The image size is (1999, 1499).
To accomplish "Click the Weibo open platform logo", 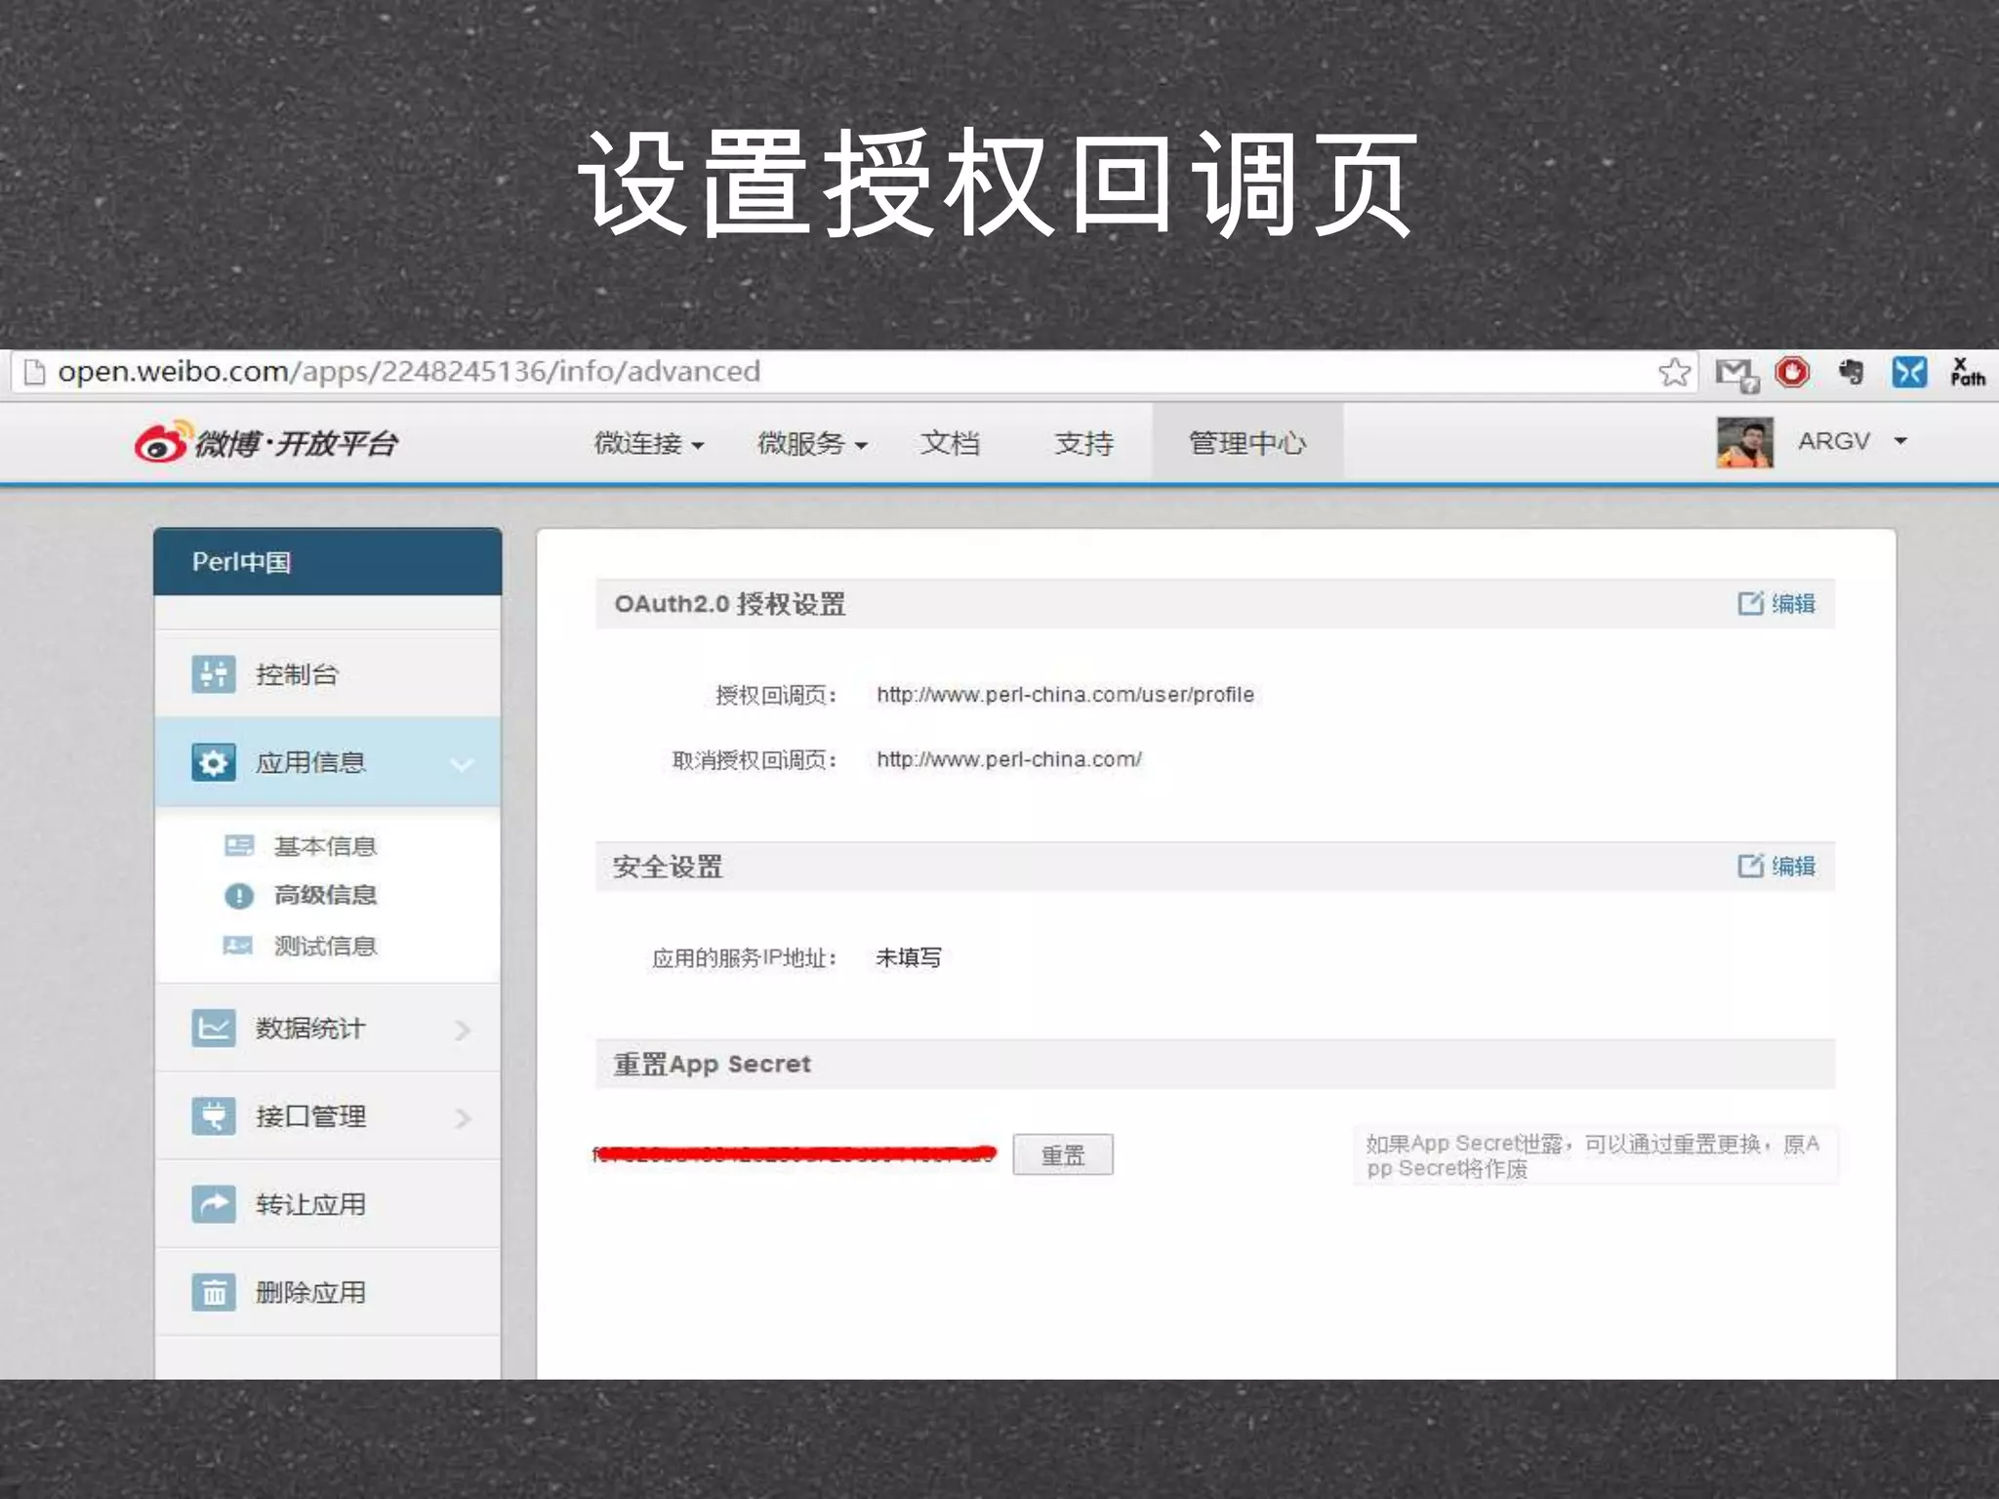I will click(x=266, y=443).
